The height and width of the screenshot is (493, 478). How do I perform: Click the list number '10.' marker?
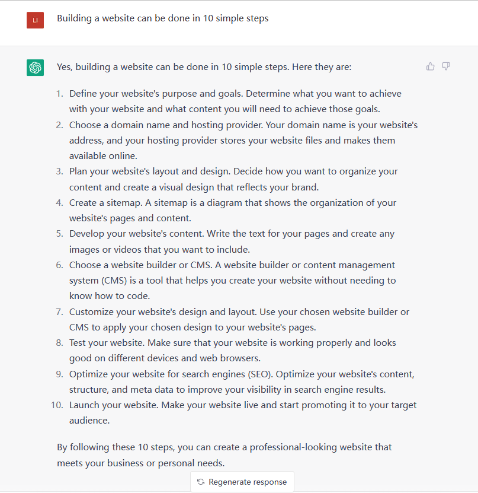click(x=56, y=405)
